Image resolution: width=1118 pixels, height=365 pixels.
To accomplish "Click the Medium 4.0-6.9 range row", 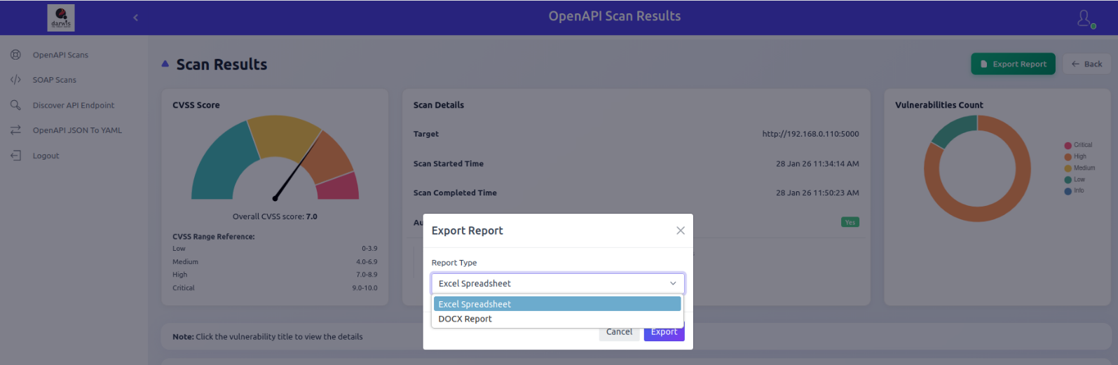I will (x=275, y=262).
